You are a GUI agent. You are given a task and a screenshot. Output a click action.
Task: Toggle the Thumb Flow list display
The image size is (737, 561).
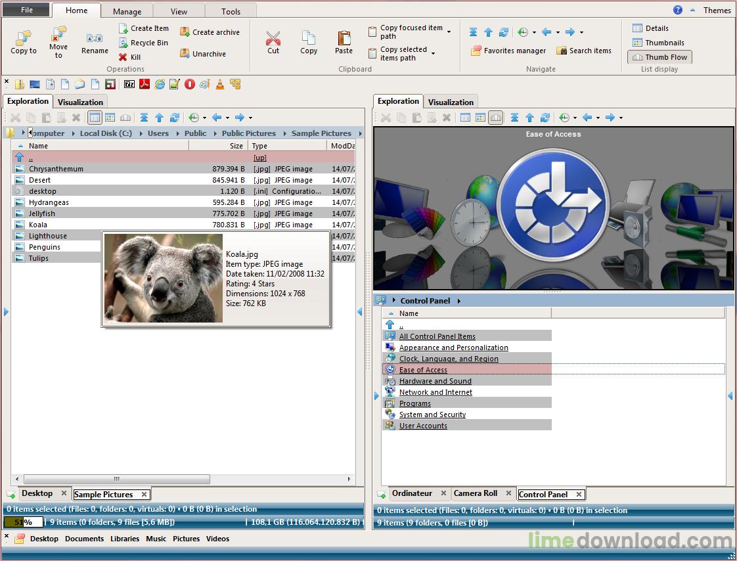point(659,57)
